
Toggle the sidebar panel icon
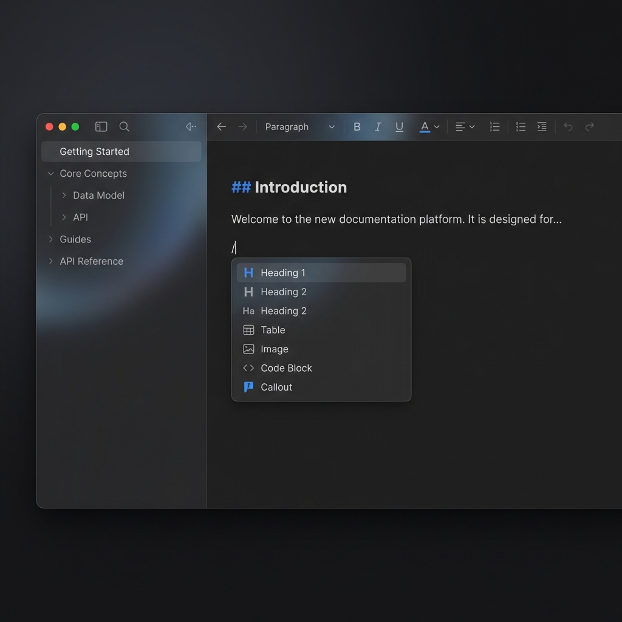101,127
